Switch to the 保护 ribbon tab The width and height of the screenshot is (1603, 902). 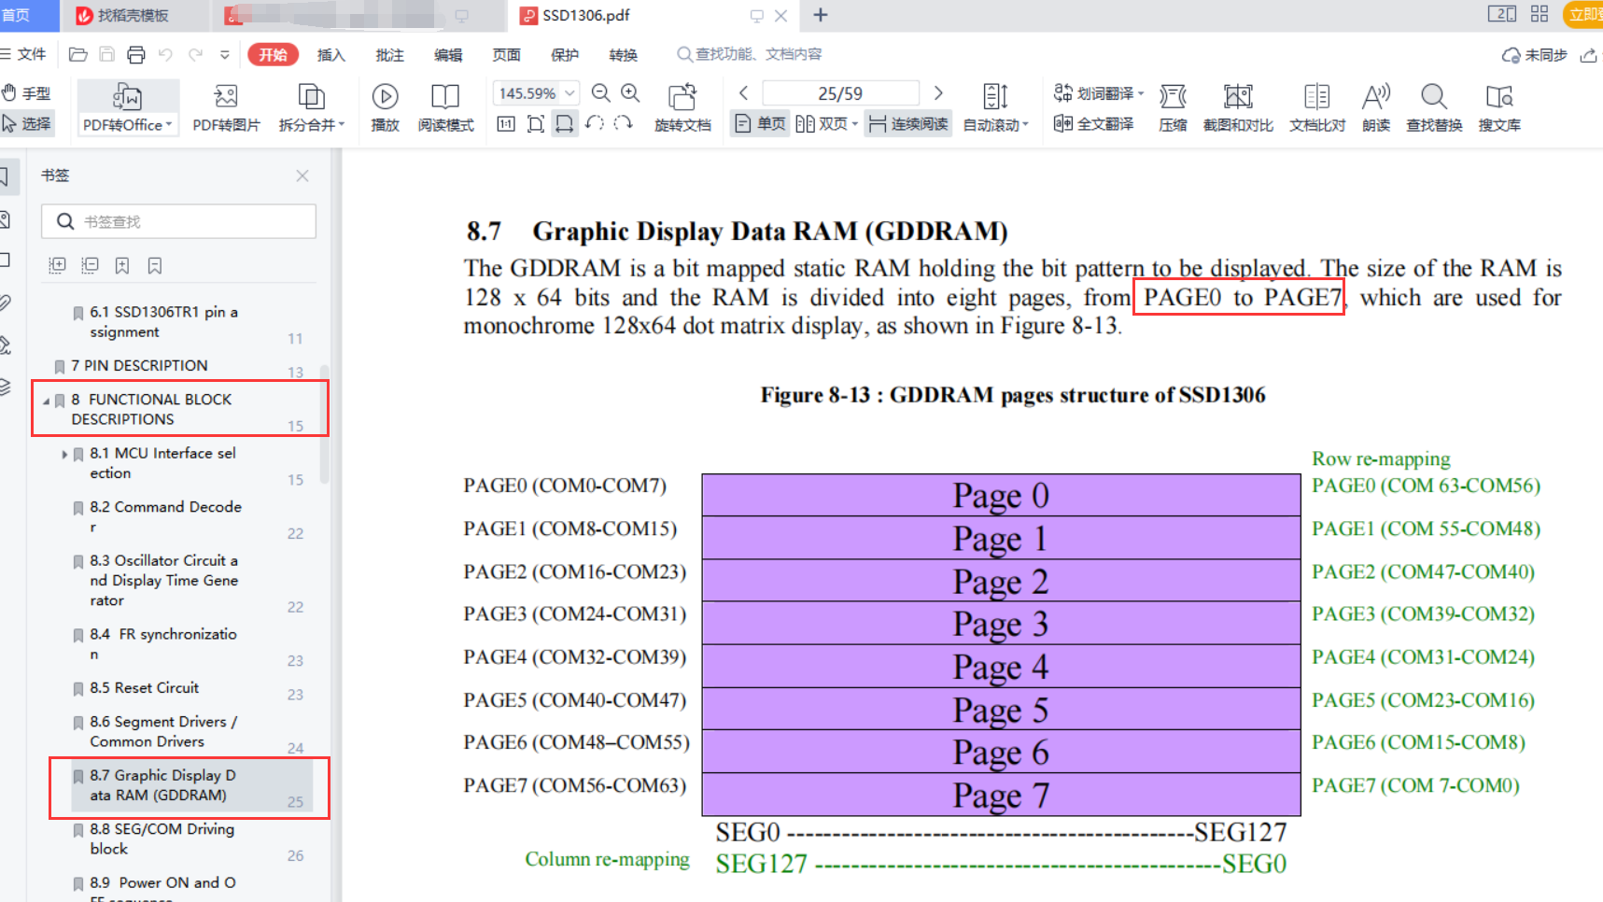(x=565, y=55)
